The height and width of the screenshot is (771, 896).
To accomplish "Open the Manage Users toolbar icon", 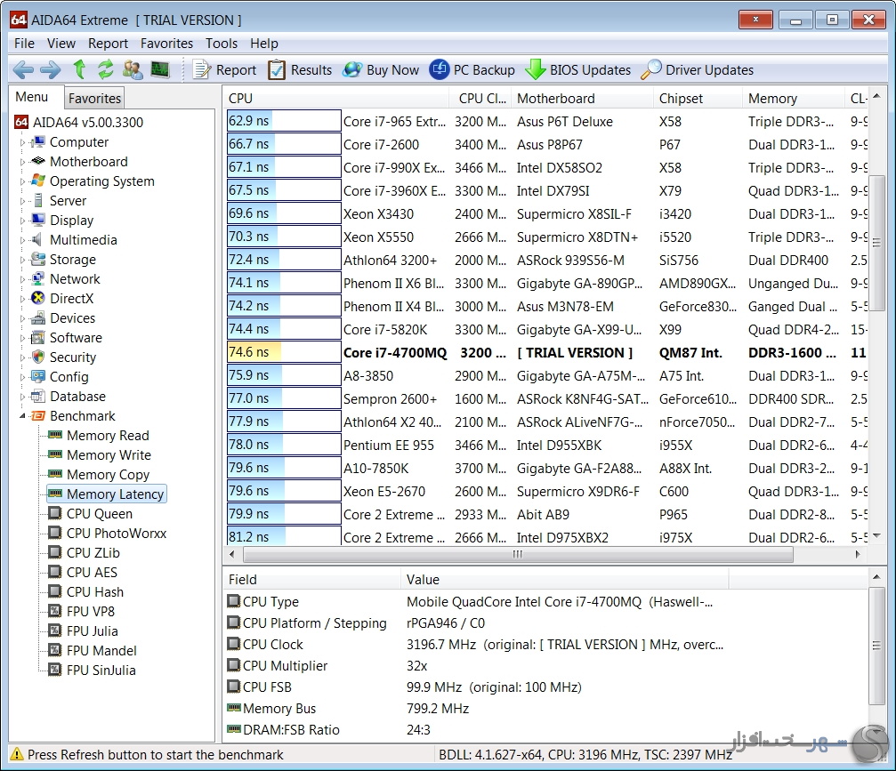I will click(x=133, y=69).
